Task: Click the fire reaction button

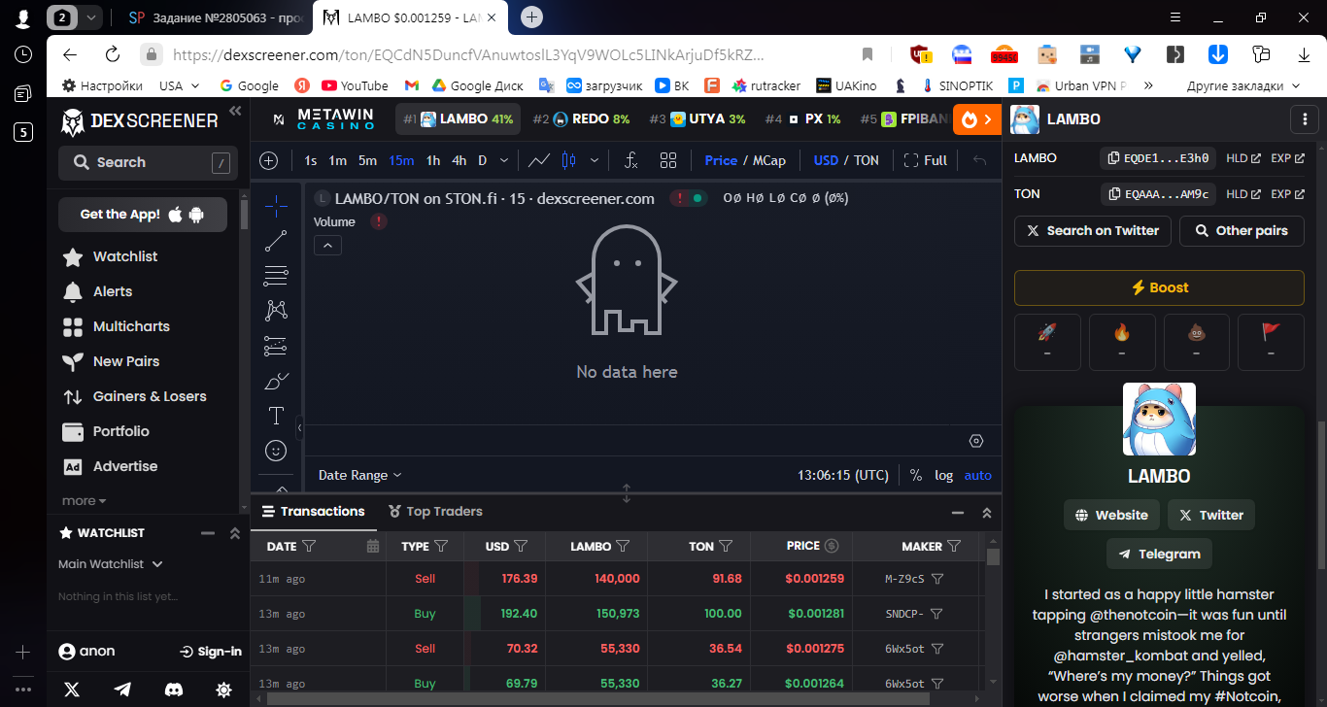Action: pos(1122,342)
